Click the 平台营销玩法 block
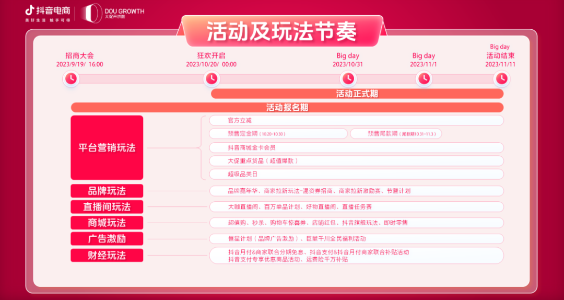This screenshot has height=300, width=564. (x=107, y=148)
